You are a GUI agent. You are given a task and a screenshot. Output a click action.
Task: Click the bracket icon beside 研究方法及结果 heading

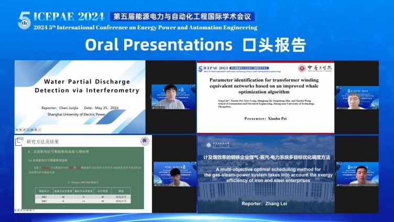pyautogui.click(x=21, y=141)
